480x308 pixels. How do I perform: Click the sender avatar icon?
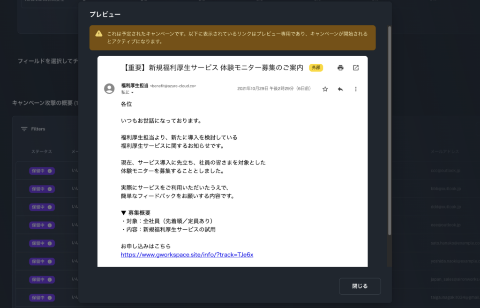pyautogui.click(x=109, y=89)
